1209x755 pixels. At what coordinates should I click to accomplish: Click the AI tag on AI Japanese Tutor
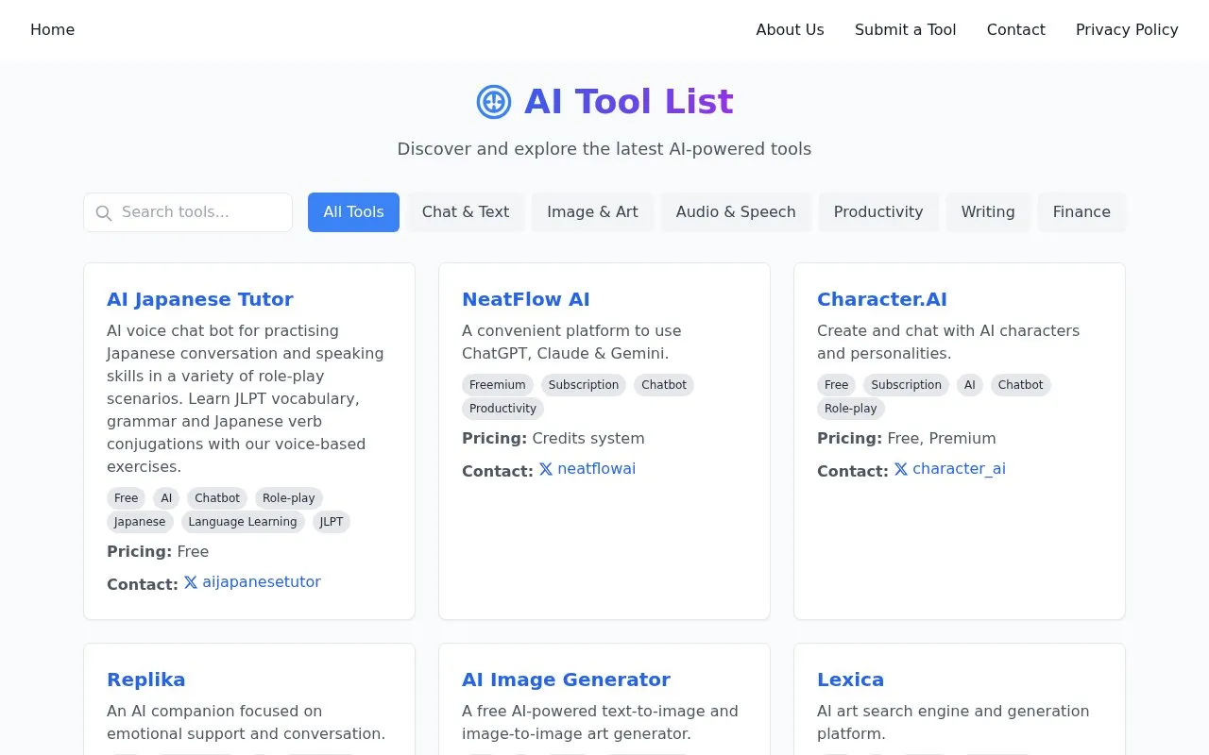(x=166, y=498)
